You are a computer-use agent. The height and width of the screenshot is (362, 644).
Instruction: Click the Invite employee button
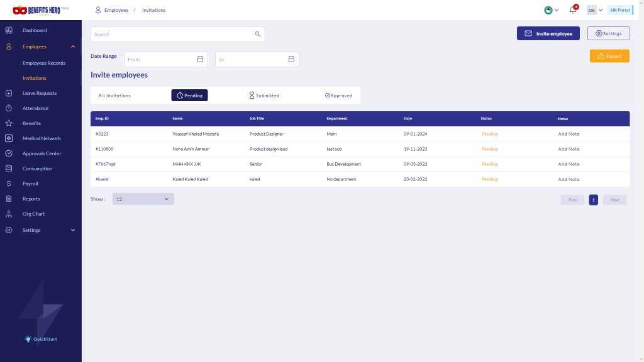coord(548,33)
